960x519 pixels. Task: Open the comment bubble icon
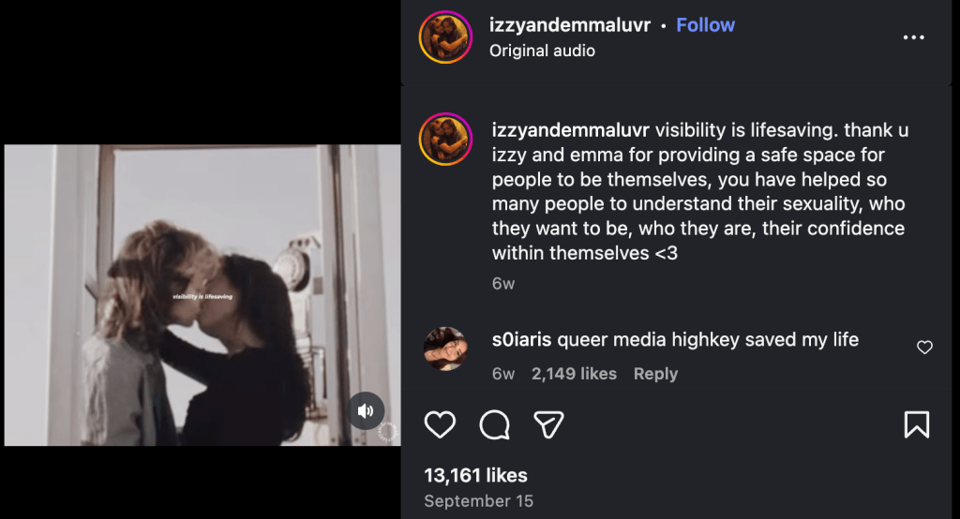point(494,425)
